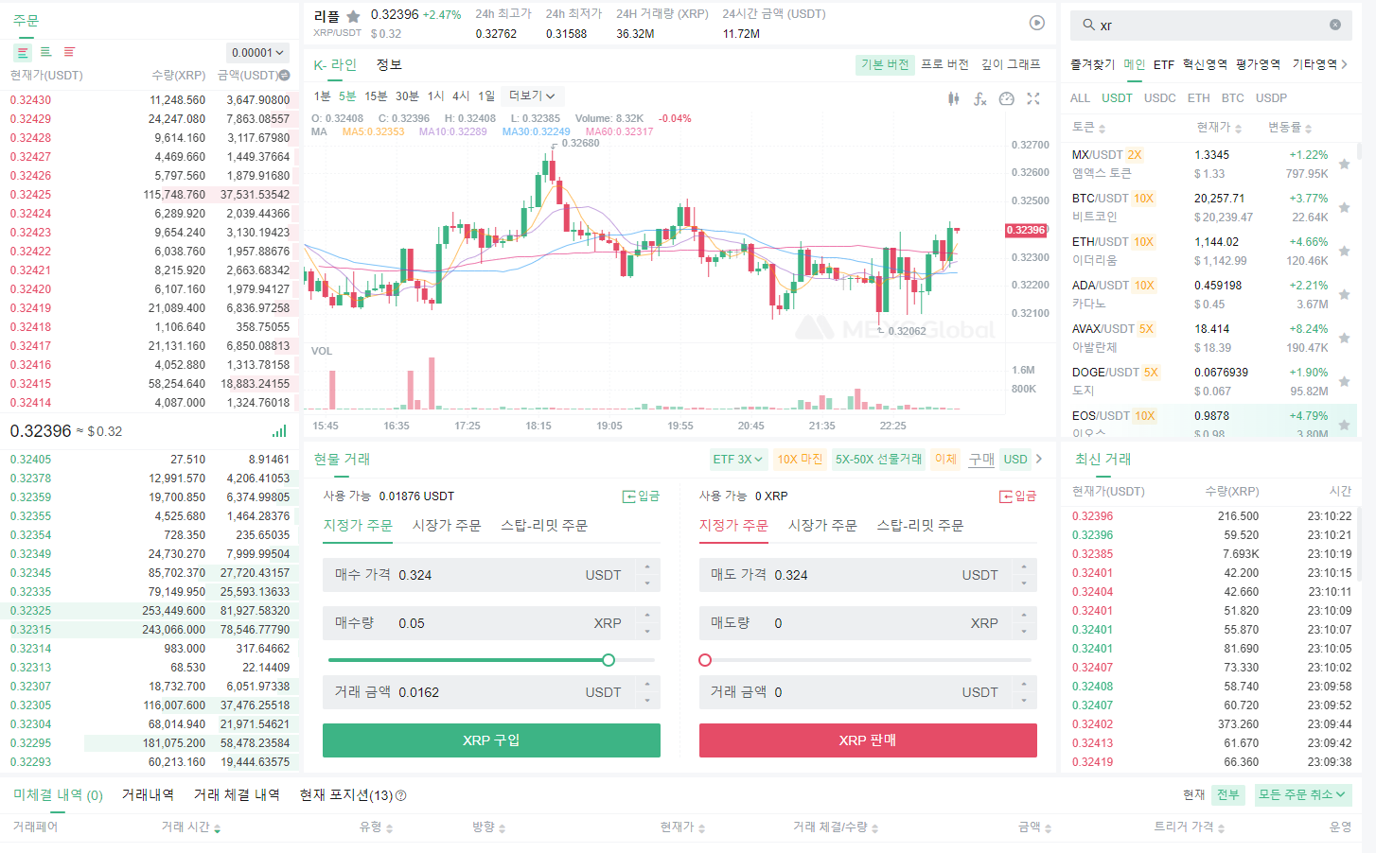Click the XRP 판매 sell button

coord(868,740)
